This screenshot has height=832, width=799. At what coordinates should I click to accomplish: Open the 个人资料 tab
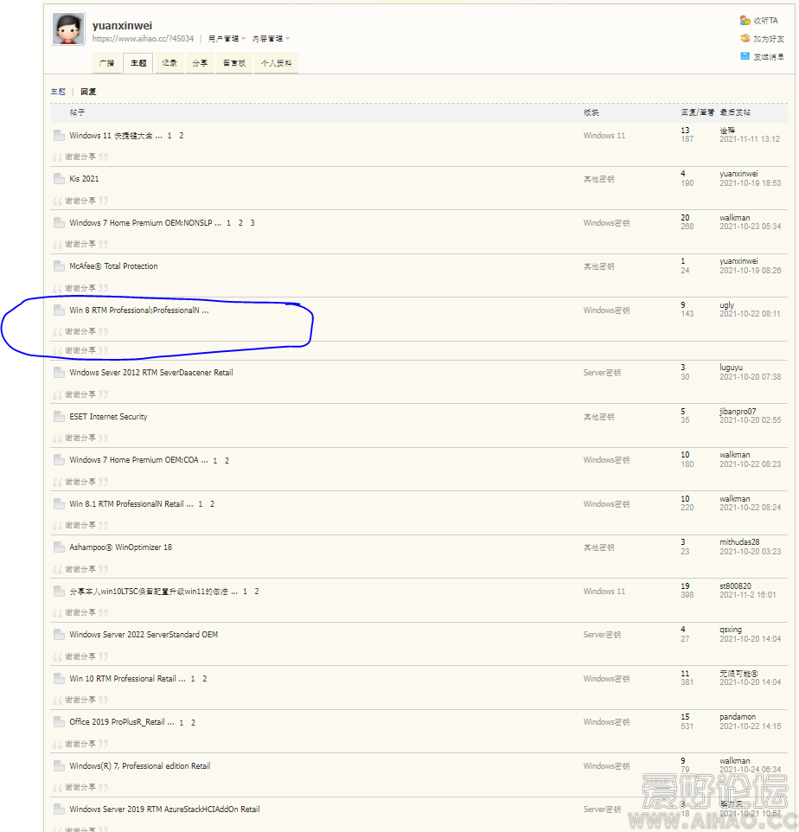[x=276, y=63]
